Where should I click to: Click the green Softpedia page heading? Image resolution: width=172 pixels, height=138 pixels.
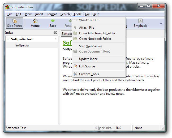pyautogui.click(x=67, y=42)
